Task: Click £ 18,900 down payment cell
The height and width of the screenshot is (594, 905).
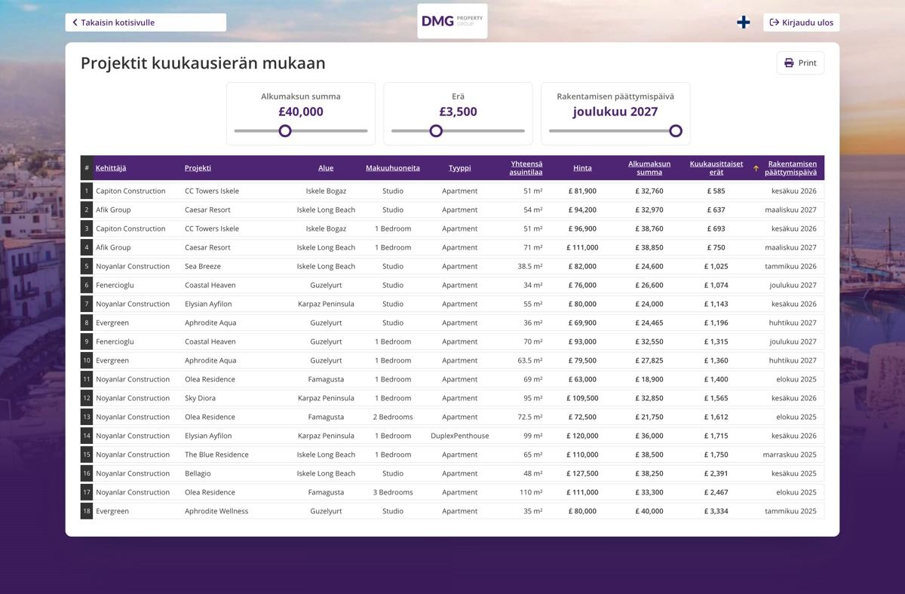Action: pos(649,379)
